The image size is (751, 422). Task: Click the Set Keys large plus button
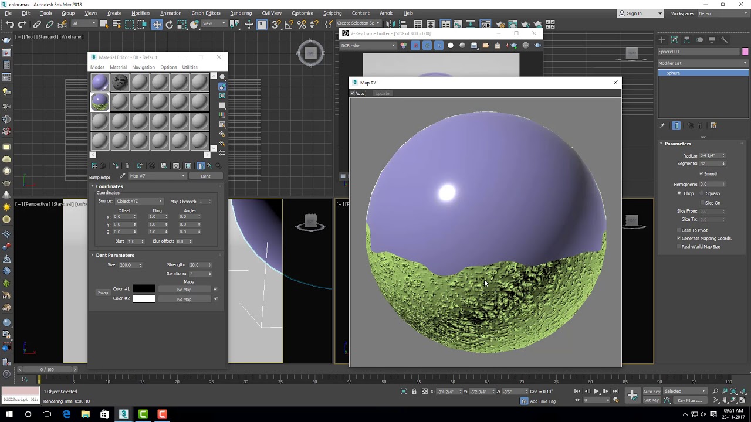[632, 395]
